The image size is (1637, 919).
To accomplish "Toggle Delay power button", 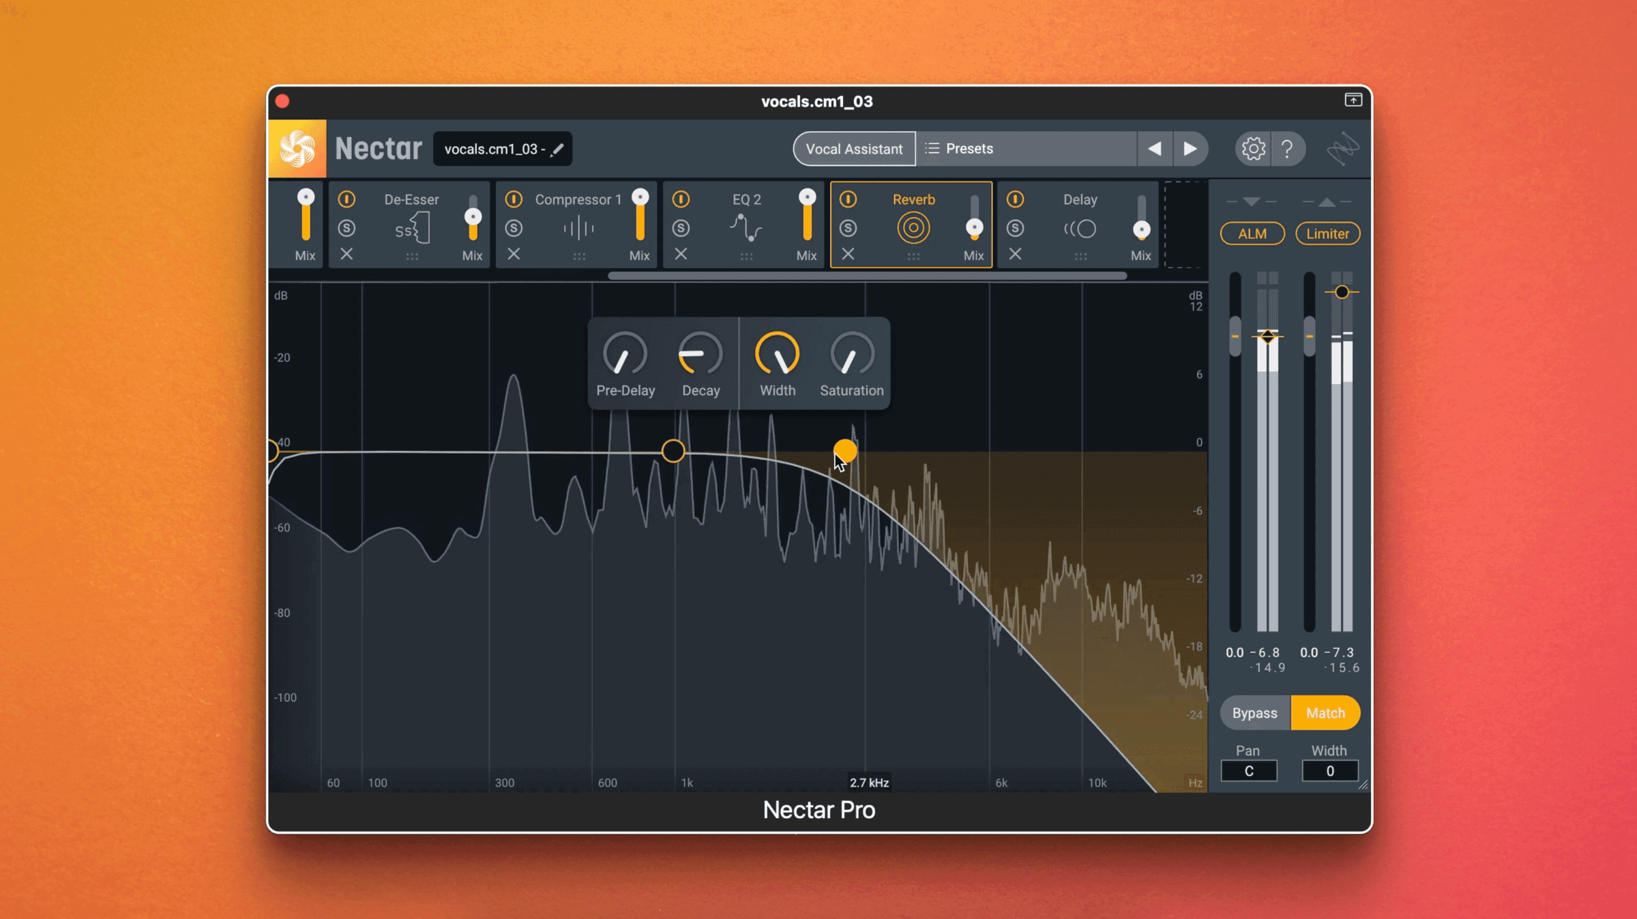I will pyautogui.click(x=1015, y=199).
